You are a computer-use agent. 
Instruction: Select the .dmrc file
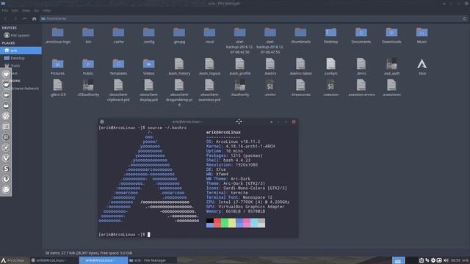coord(361,67)
